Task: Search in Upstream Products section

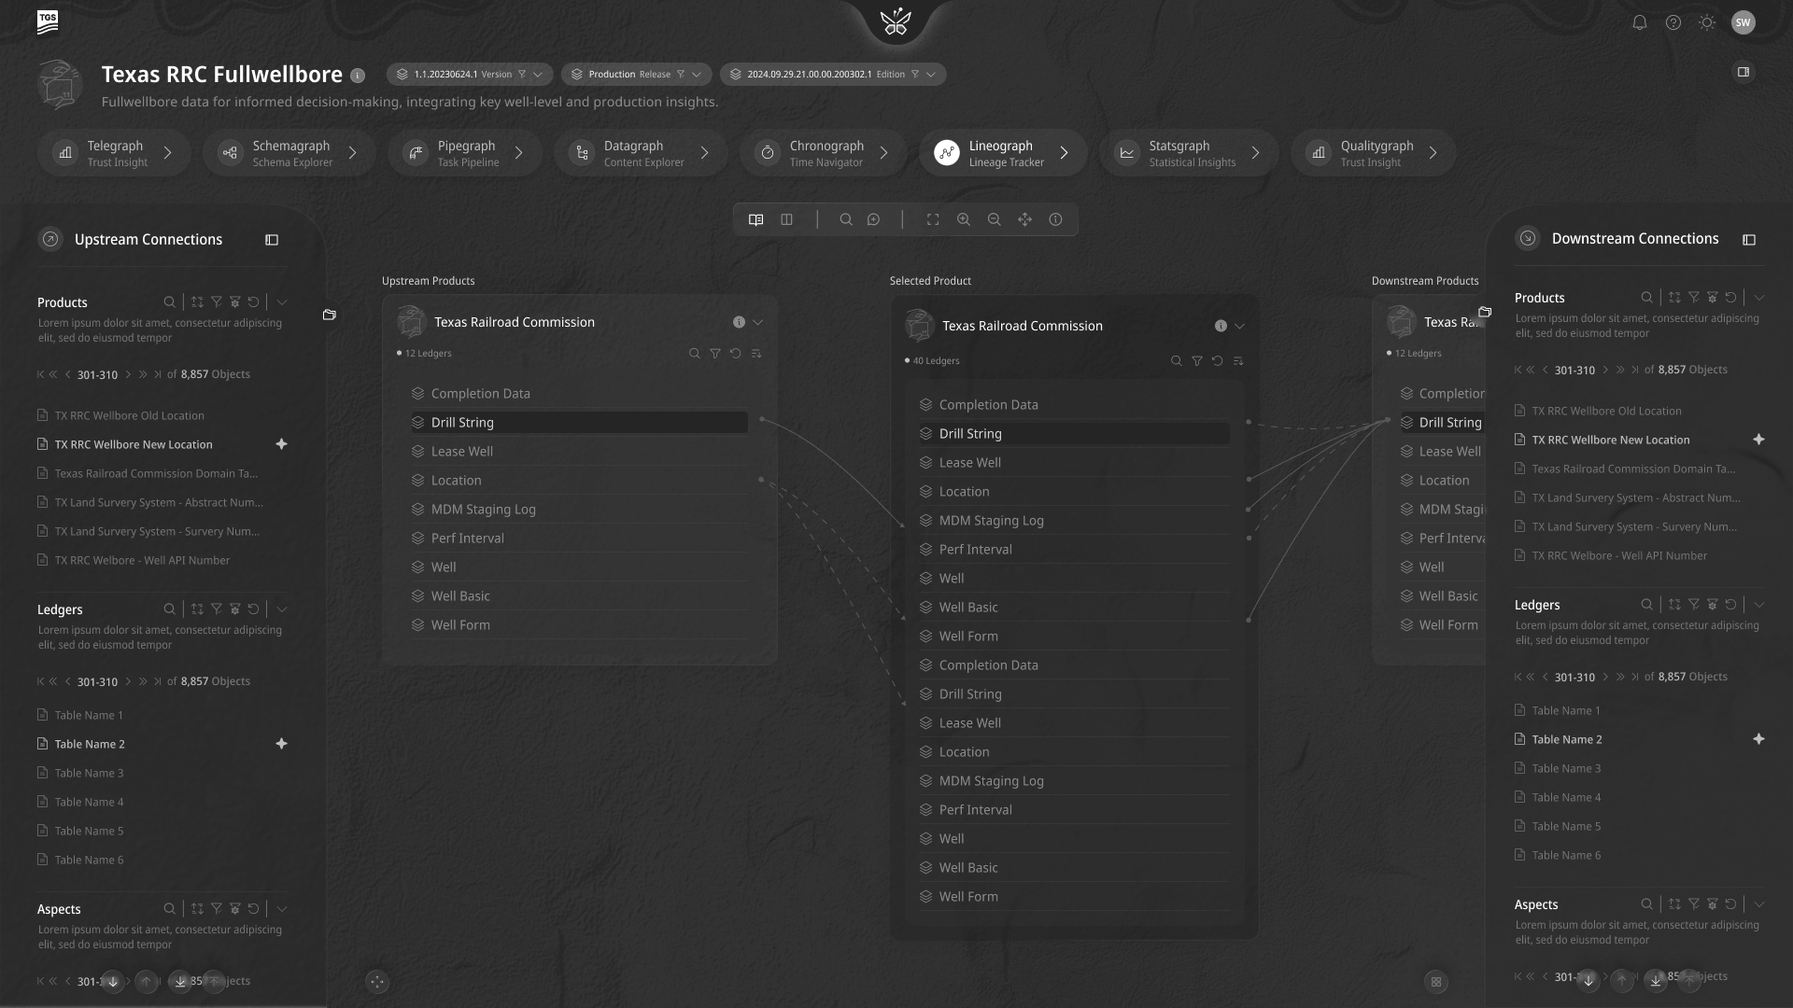Action: coord(169,302)
